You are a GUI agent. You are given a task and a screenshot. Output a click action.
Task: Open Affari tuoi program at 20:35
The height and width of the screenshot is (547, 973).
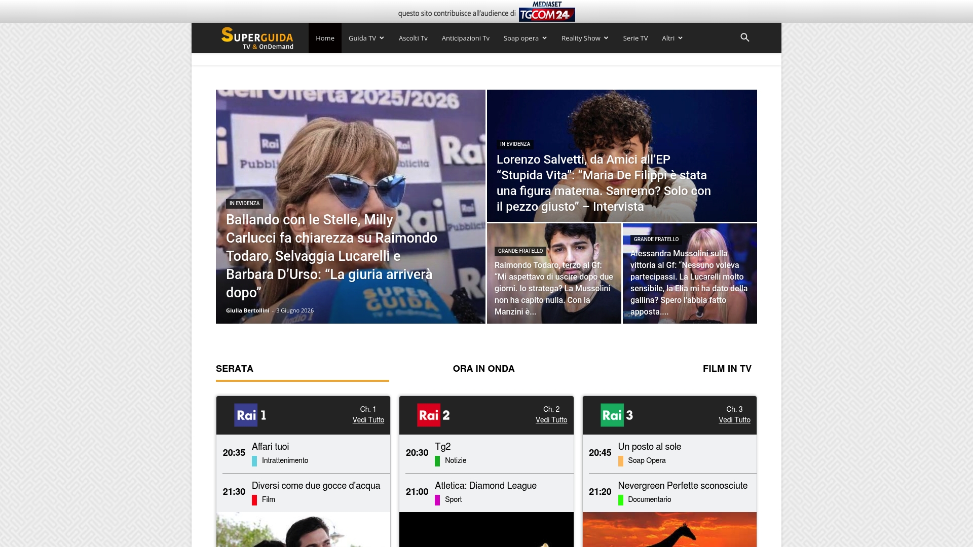tap(270, 447)
